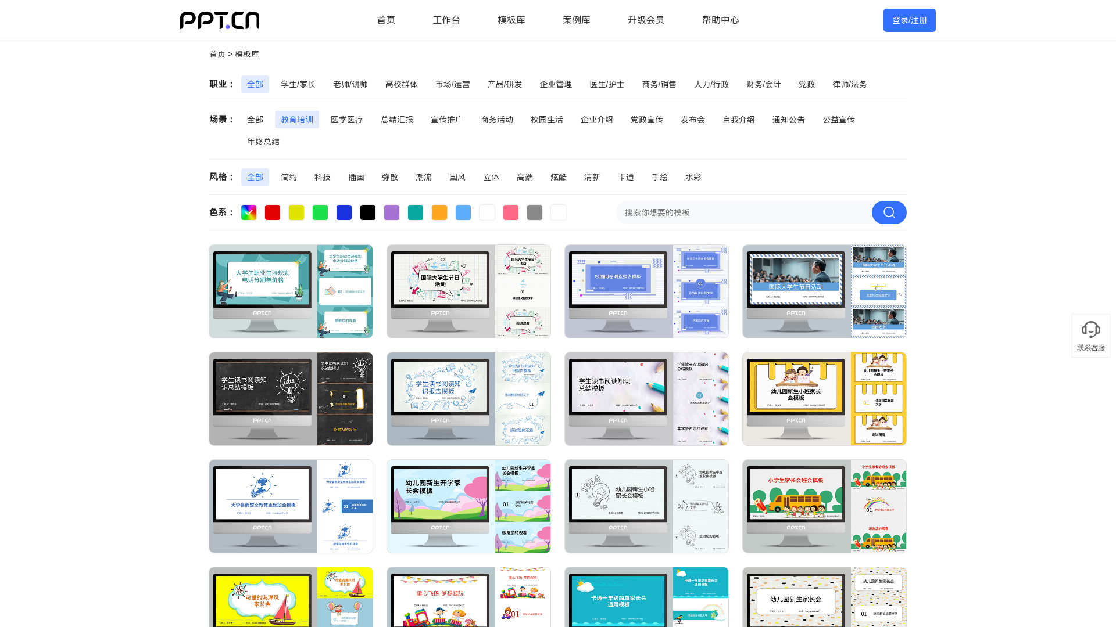This screenshot has width=1116, height=627.
Task: Filter by dark blue color swatch
Action: pos(344,212)
